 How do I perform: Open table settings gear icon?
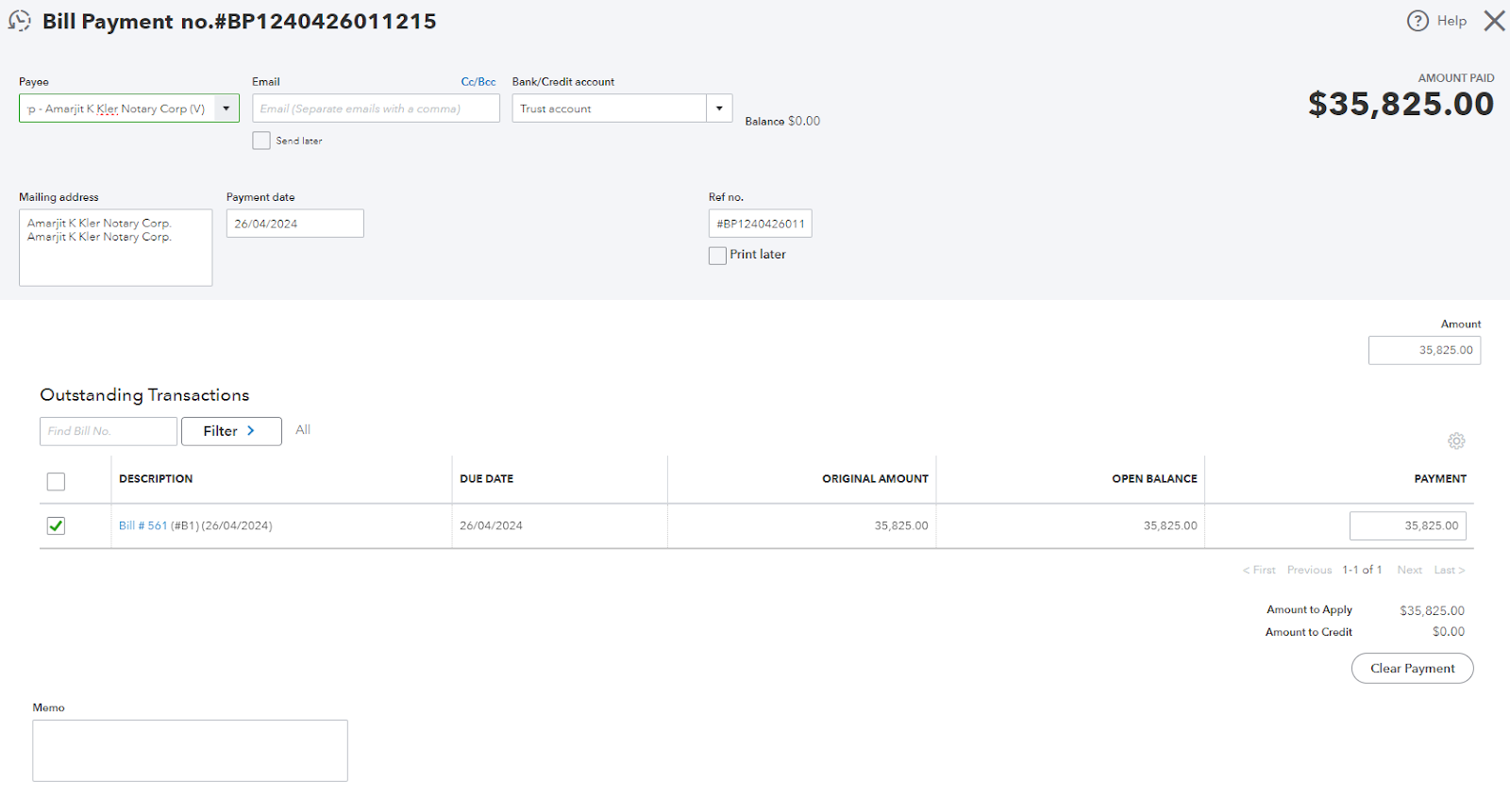(x=1456, y=440)
